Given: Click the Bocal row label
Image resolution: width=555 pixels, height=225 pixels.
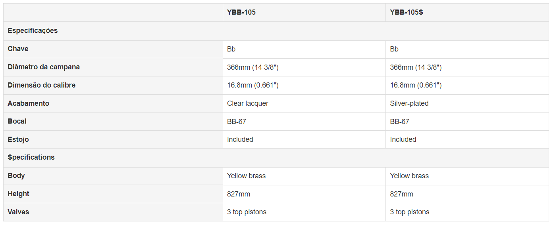Looking at the screenshot, I should coord(17,121).
